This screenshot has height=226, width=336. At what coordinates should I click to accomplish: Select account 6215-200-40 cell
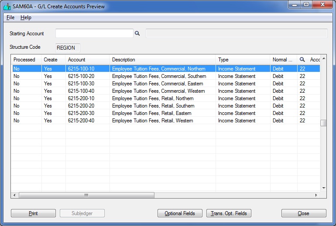pyautogui.click(x=87, y=121)
